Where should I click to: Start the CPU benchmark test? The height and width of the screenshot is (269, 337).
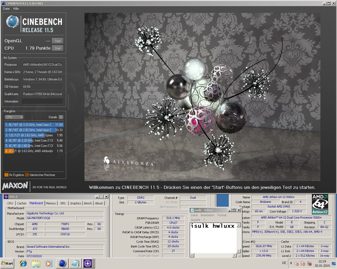click(x=58, y=48)
